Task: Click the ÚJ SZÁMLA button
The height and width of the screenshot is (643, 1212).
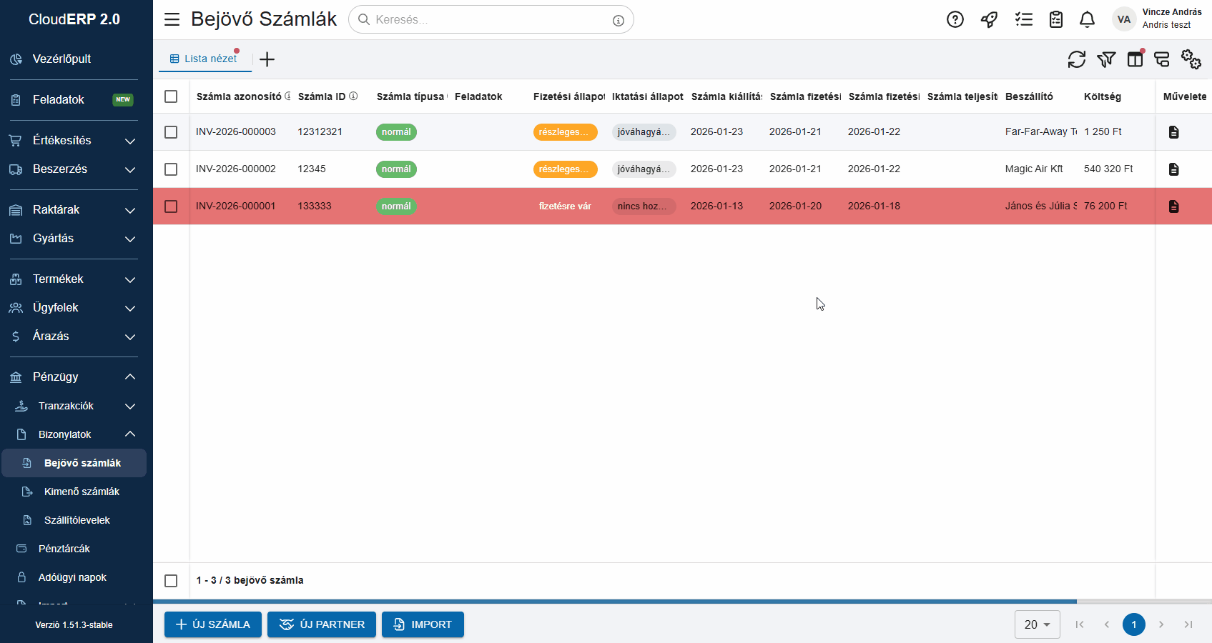Action: click(x=213, y=624)
